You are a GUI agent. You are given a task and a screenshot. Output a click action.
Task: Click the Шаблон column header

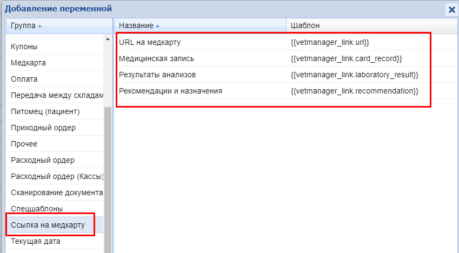coord(305,25)
